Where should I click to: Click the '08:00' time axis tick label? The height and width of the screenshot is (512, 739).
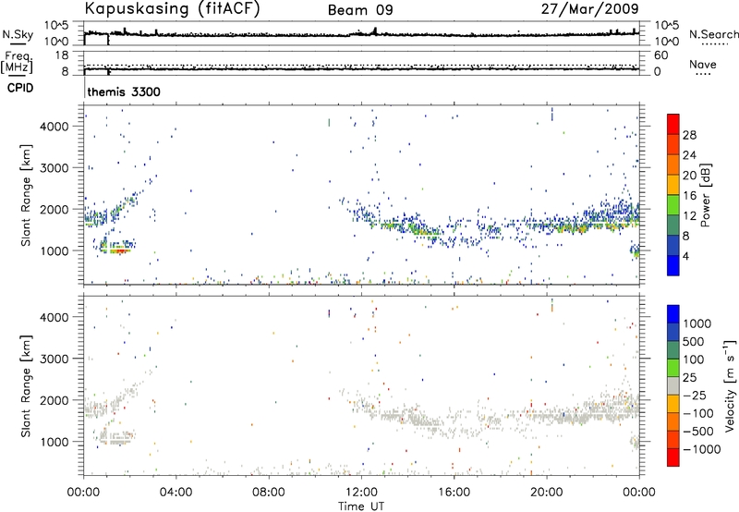pos(269,493)
